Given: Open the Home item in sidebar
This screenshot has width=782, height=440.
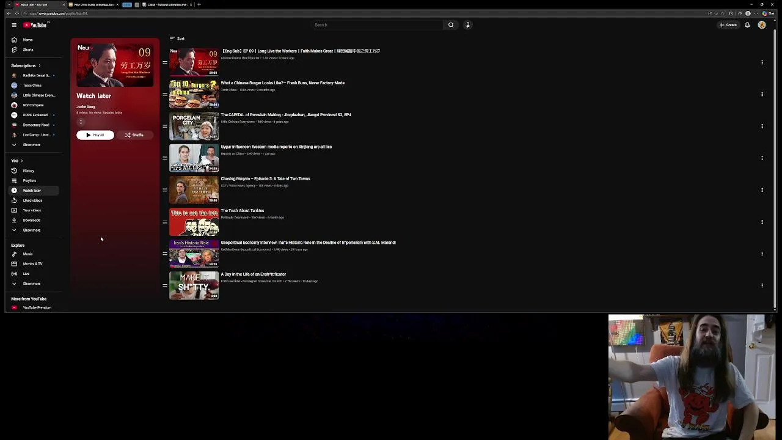Looking at the screenshot, I should pyautogui.click(x=34, y=40).
